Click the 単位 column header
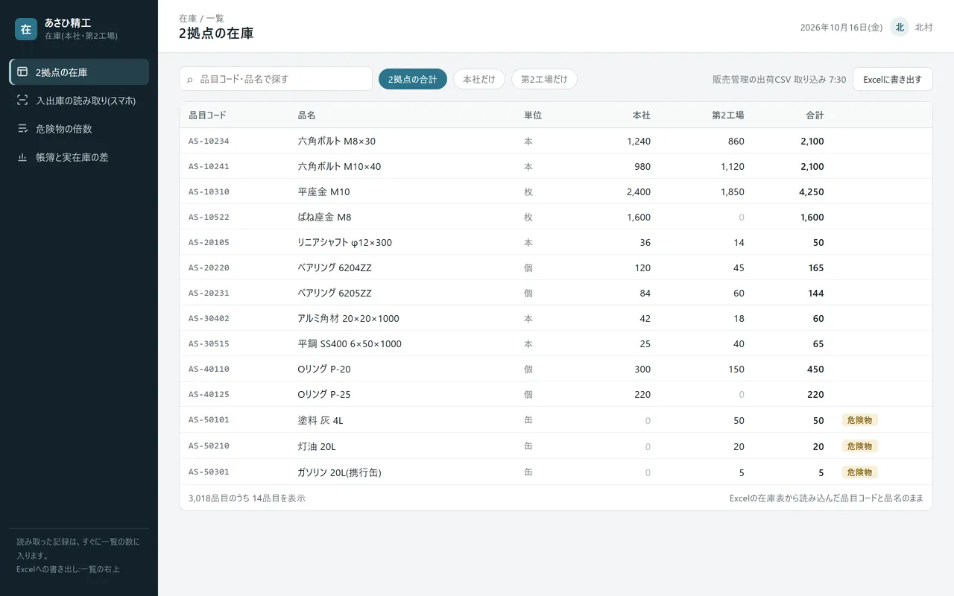954x596 pixels. pyautogui.click(x=533, y=115)
